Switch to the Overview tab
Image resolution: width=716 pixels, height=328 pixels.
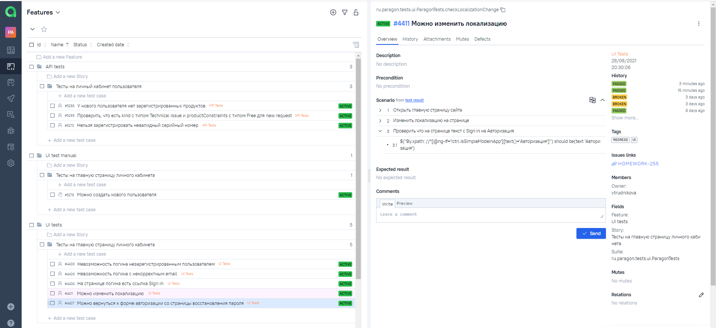pos(387,39)
